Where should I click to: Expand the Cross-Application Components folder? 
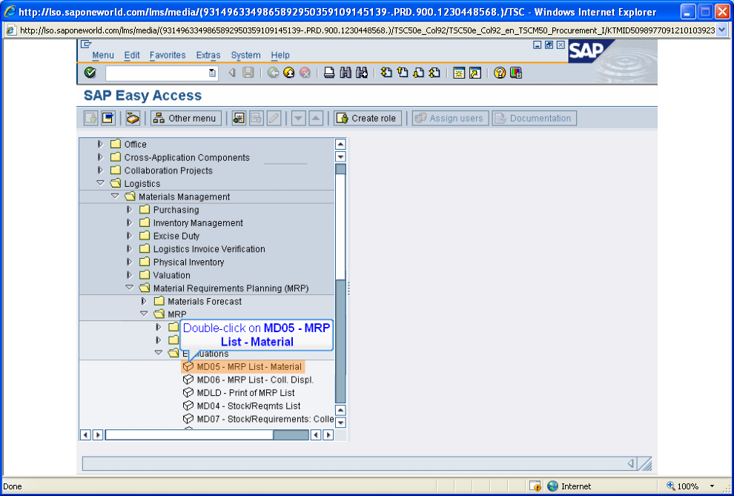[100, 157]
